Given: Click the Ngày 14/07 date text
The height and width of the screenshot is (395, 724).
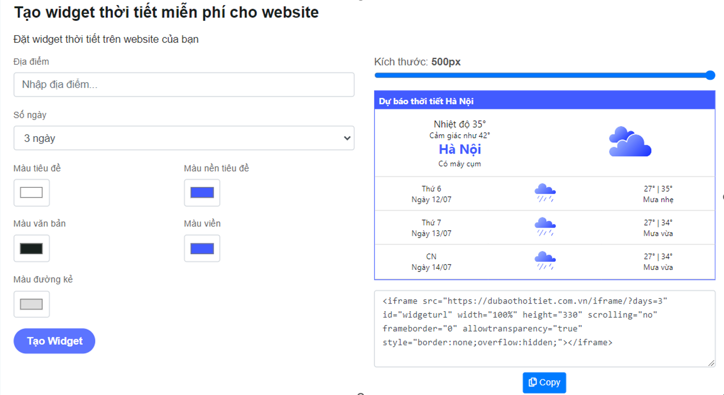Looking at the screenshot, I should click(x=431, y=267).
